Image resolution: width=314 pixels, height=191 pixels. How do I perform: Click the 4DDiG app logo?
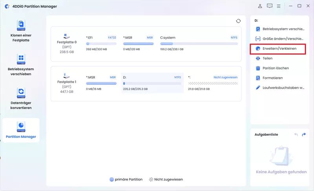click(7, 6)
